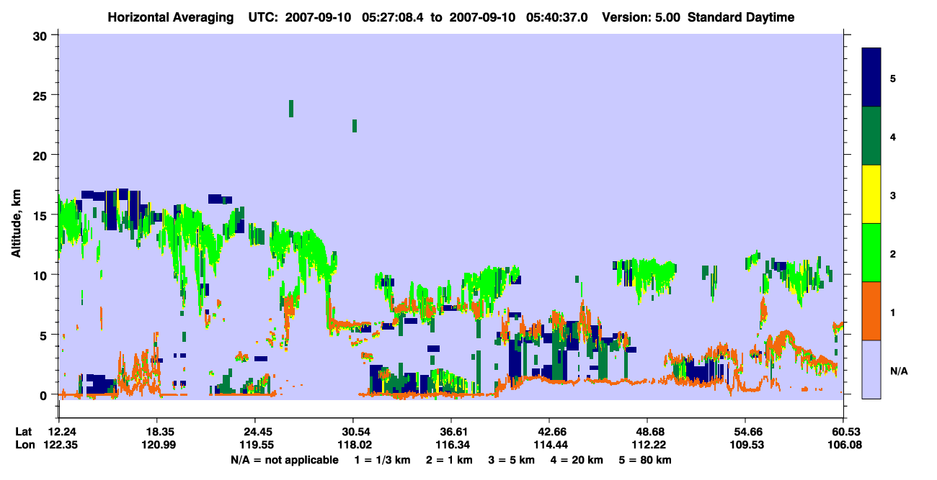
Task: Click longitude value 112.22
Action: [647, 445]
